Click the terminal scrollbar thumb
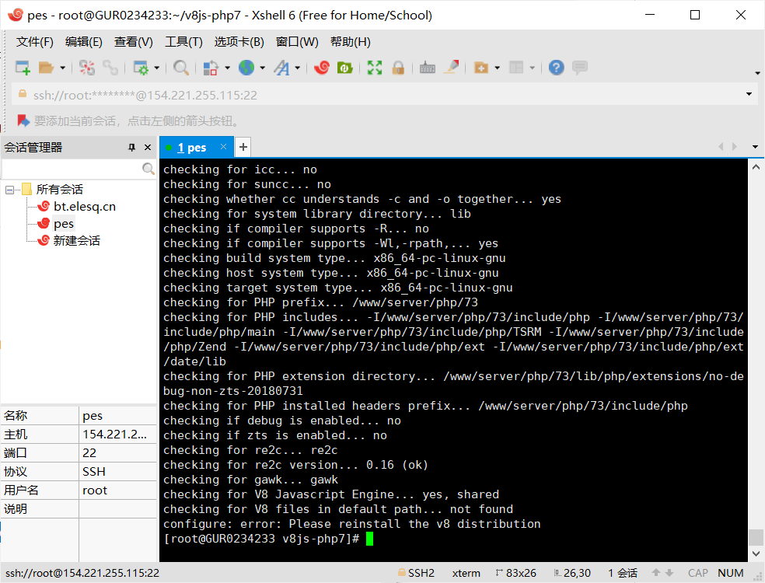Viewport: 765px width, 583px height. click(x=756, y=537)
